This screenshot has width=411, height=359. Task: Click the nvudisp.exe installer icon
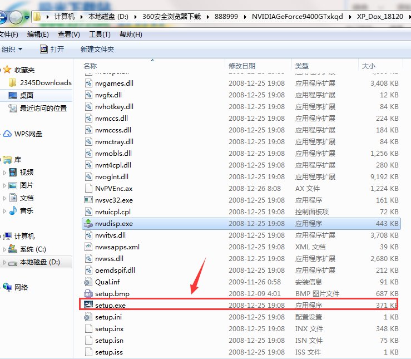coord(88,223)
